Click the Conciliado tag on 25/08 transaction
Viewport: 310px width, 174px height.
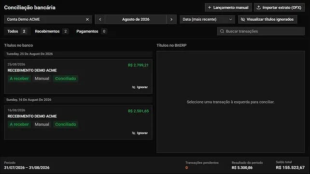pos(66,79)
